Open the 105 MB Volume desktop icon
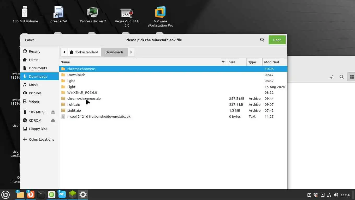This screenshot has width=355, height=200. pos(25,14)
